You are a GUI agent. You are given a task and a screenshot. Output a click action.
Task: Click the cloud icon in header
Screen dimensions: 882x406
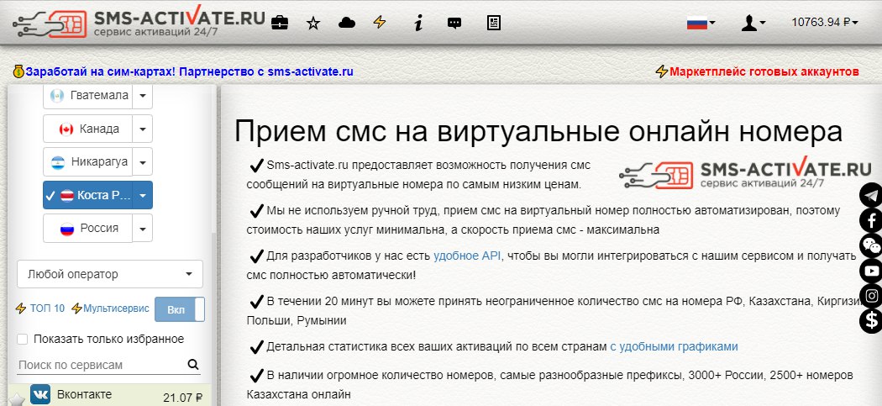click(x=346, y=23)
